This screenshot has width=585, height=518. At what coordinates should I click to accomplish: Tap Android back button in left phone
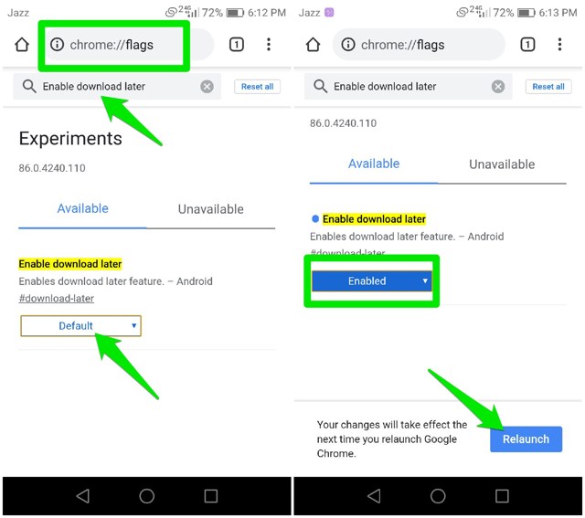(83, 496)
